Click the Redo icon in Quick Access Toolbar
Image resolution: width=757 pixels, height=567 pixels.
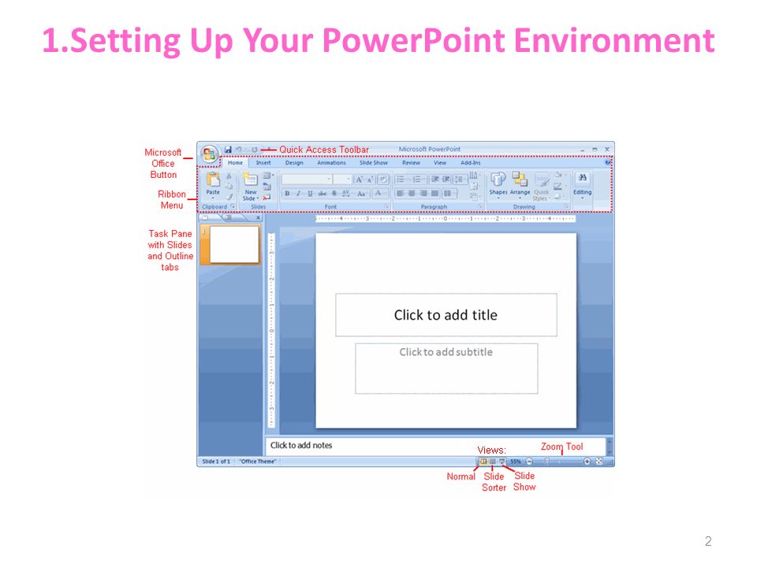tap(255, 150)
